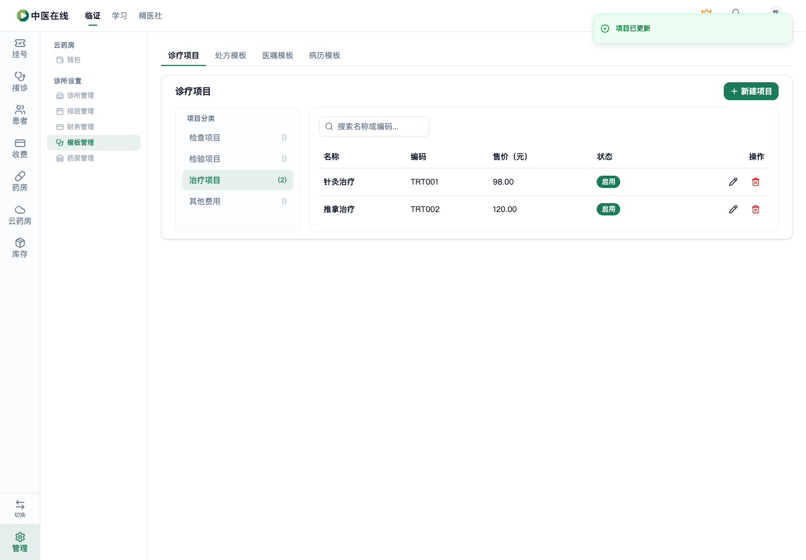Click the 编码 column header

(418, 157)
